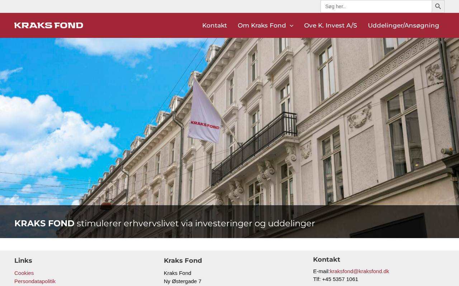Image resolution: width=459 pixels, height=286 pixels.
Task: Open Uddelinger/Ansøgning menu item
Action: 403,25
